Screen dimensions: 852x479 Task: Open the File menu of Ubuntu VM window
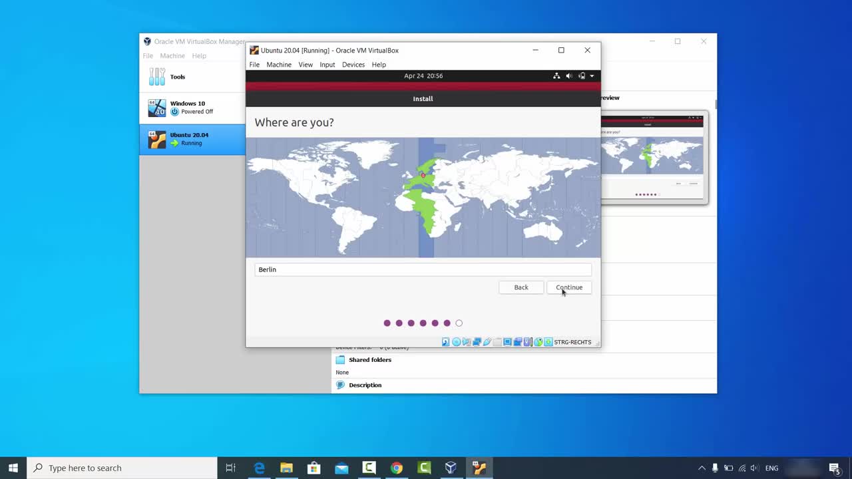[254, 65]
